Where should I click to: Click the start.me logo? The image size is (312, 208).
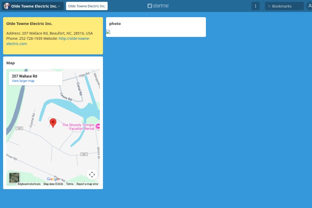click(158, 6)
